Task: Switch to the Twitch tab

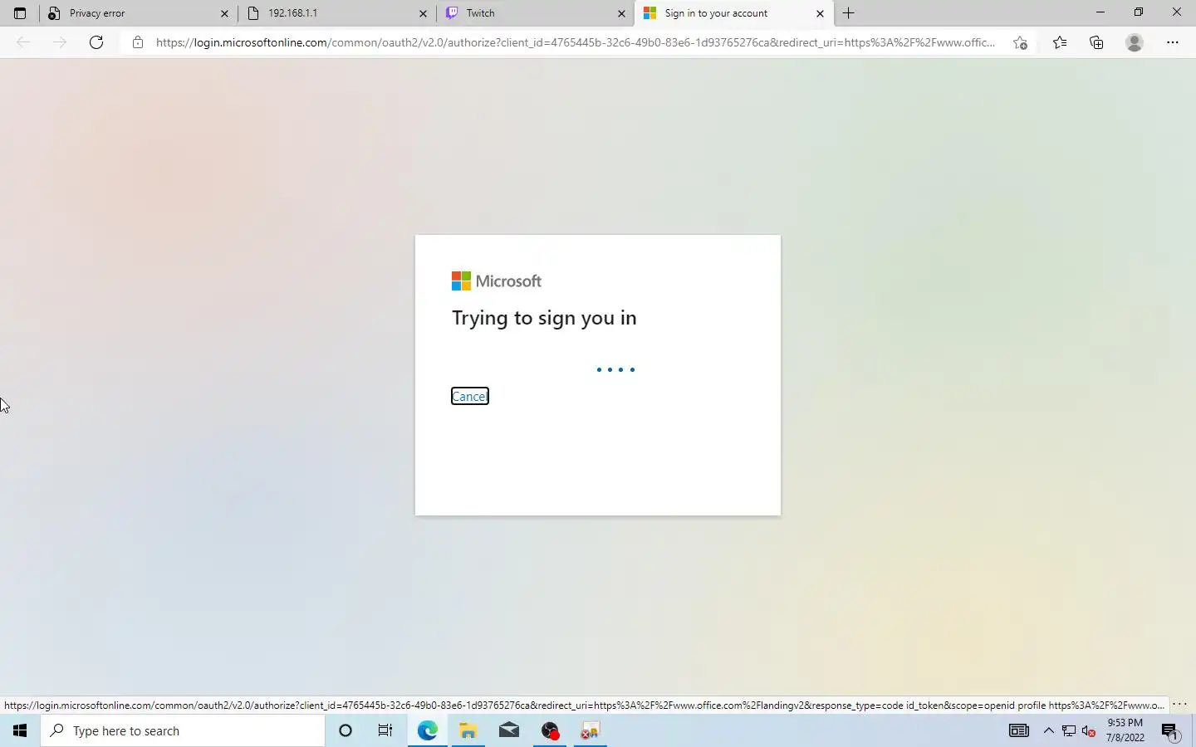Action: pyautogui.click(x=535, y=13)
